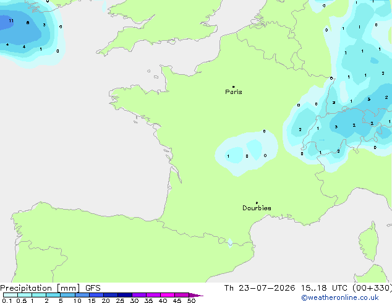Image resolution: width=392 pixels, height=303 pixels.
Task: Select the 5–10 mm legend swatch
Action: 67,295
